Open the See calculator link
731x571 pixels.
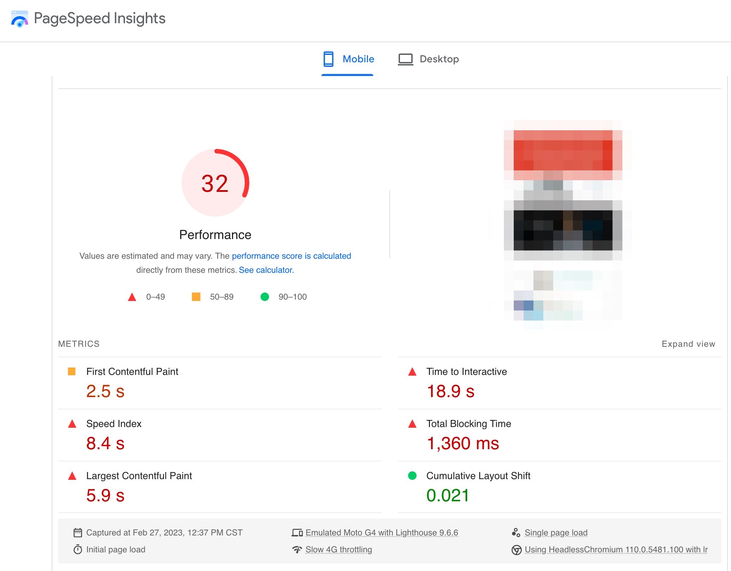[266, 270]
